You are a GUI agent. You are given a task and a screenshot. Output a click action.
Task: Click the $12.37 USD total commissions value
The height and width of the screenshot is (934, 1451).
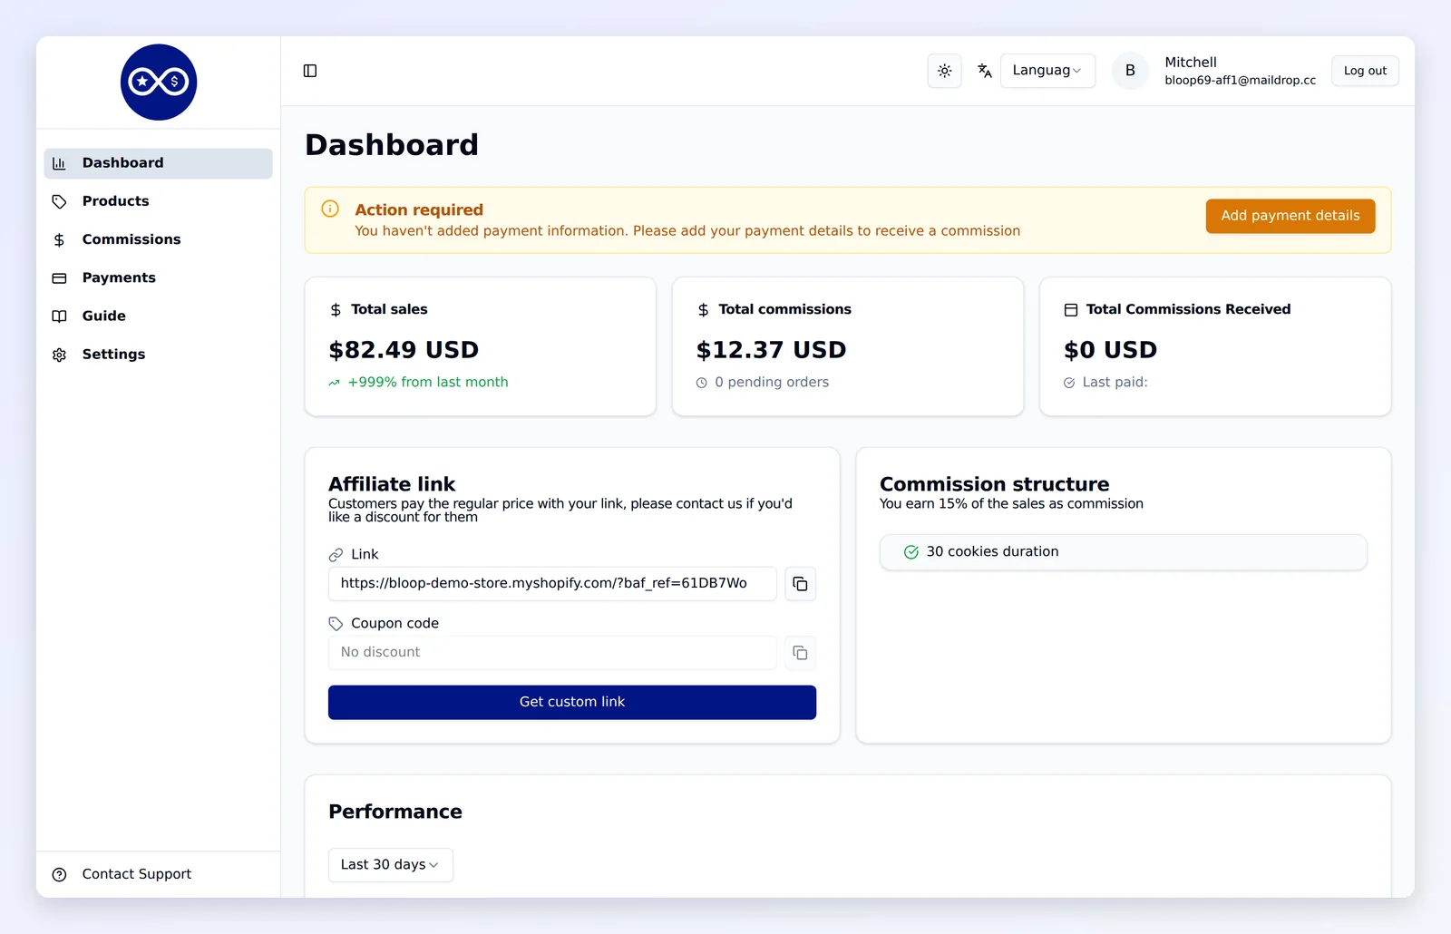click(771, 350)
